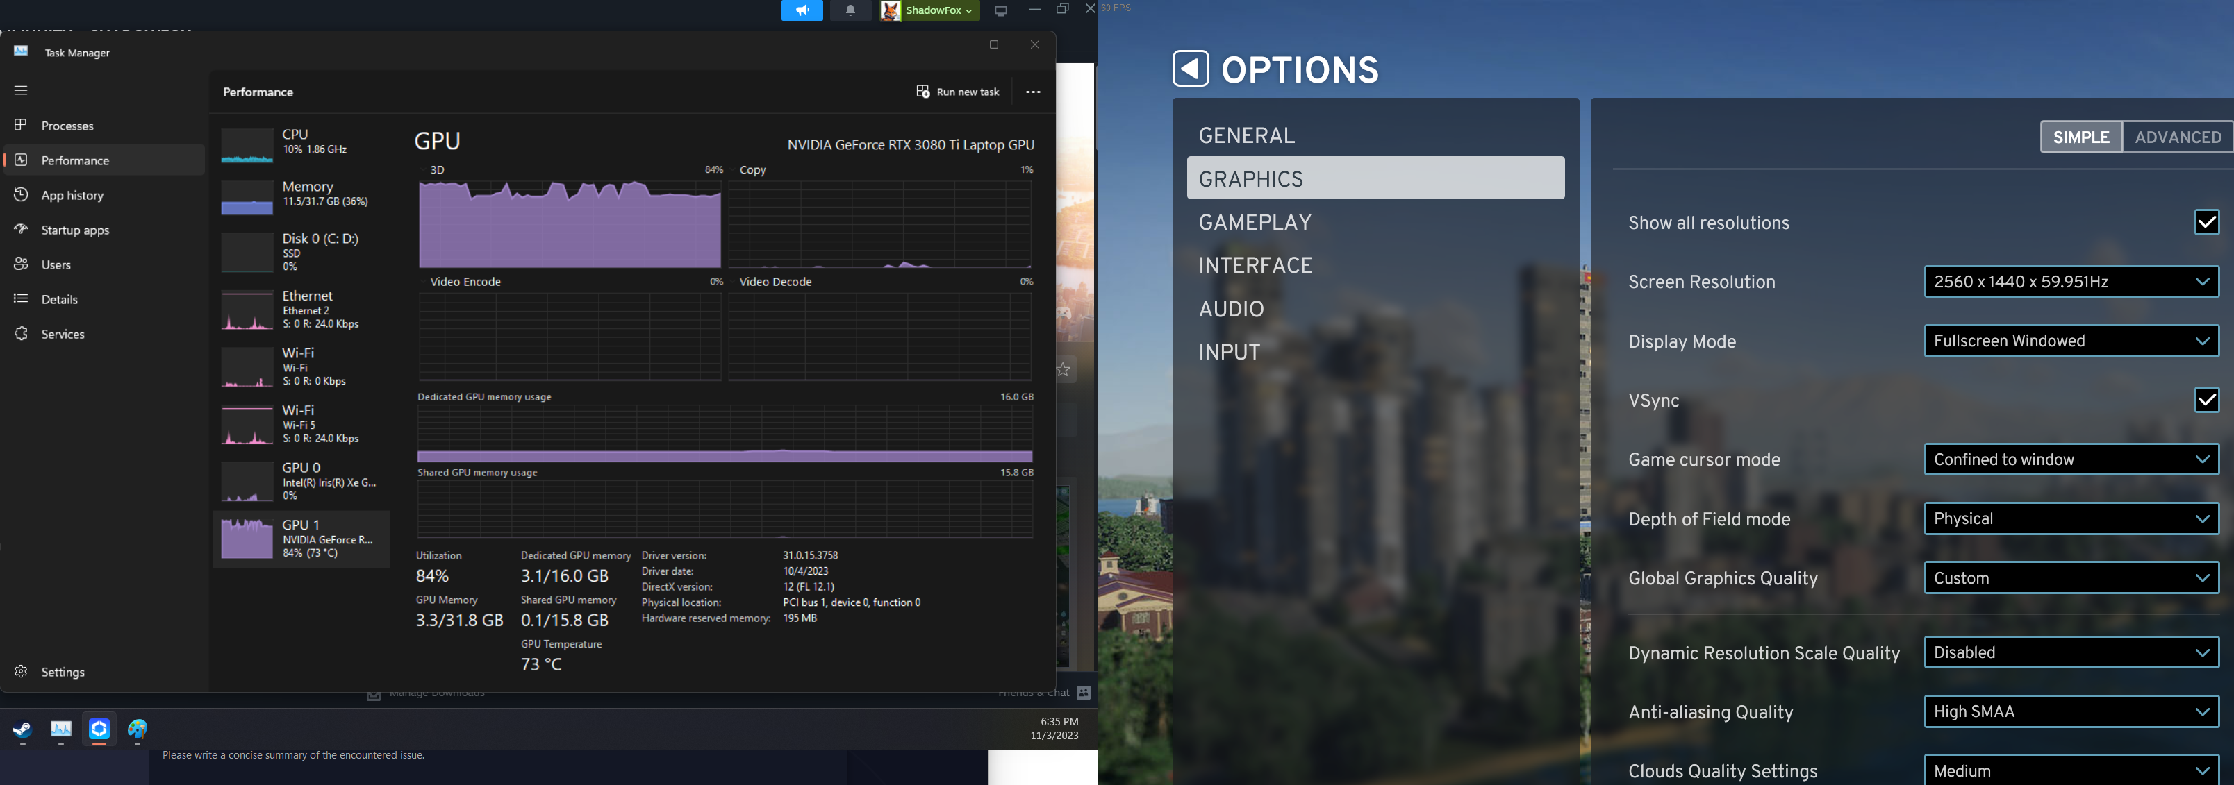
Task: Open the ellipsis menu in Task Manager
Action: [1032, 91]
